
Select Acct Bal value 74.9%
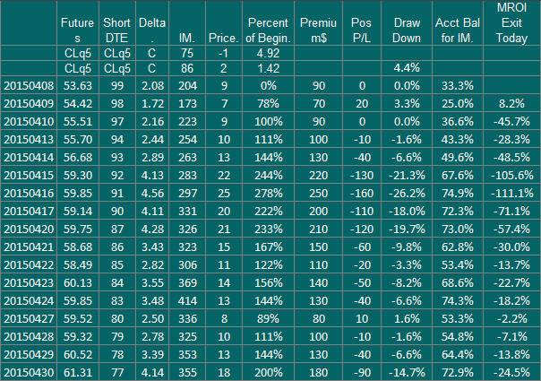[x=458, y=193]
